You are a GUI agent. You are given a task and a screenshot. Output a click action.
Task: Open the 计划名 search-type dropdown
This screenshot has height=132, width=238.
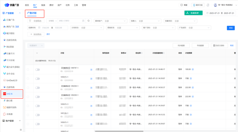point(52,21)
